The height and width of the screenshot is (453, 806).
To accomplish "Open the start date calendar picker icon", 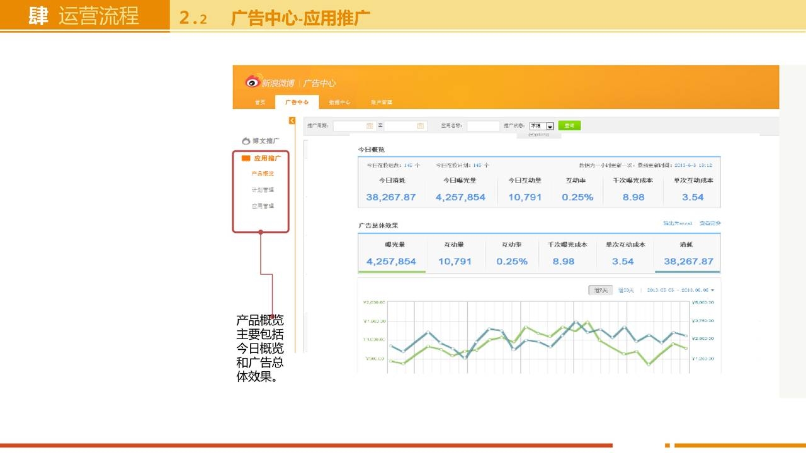I will pos(370,126).
